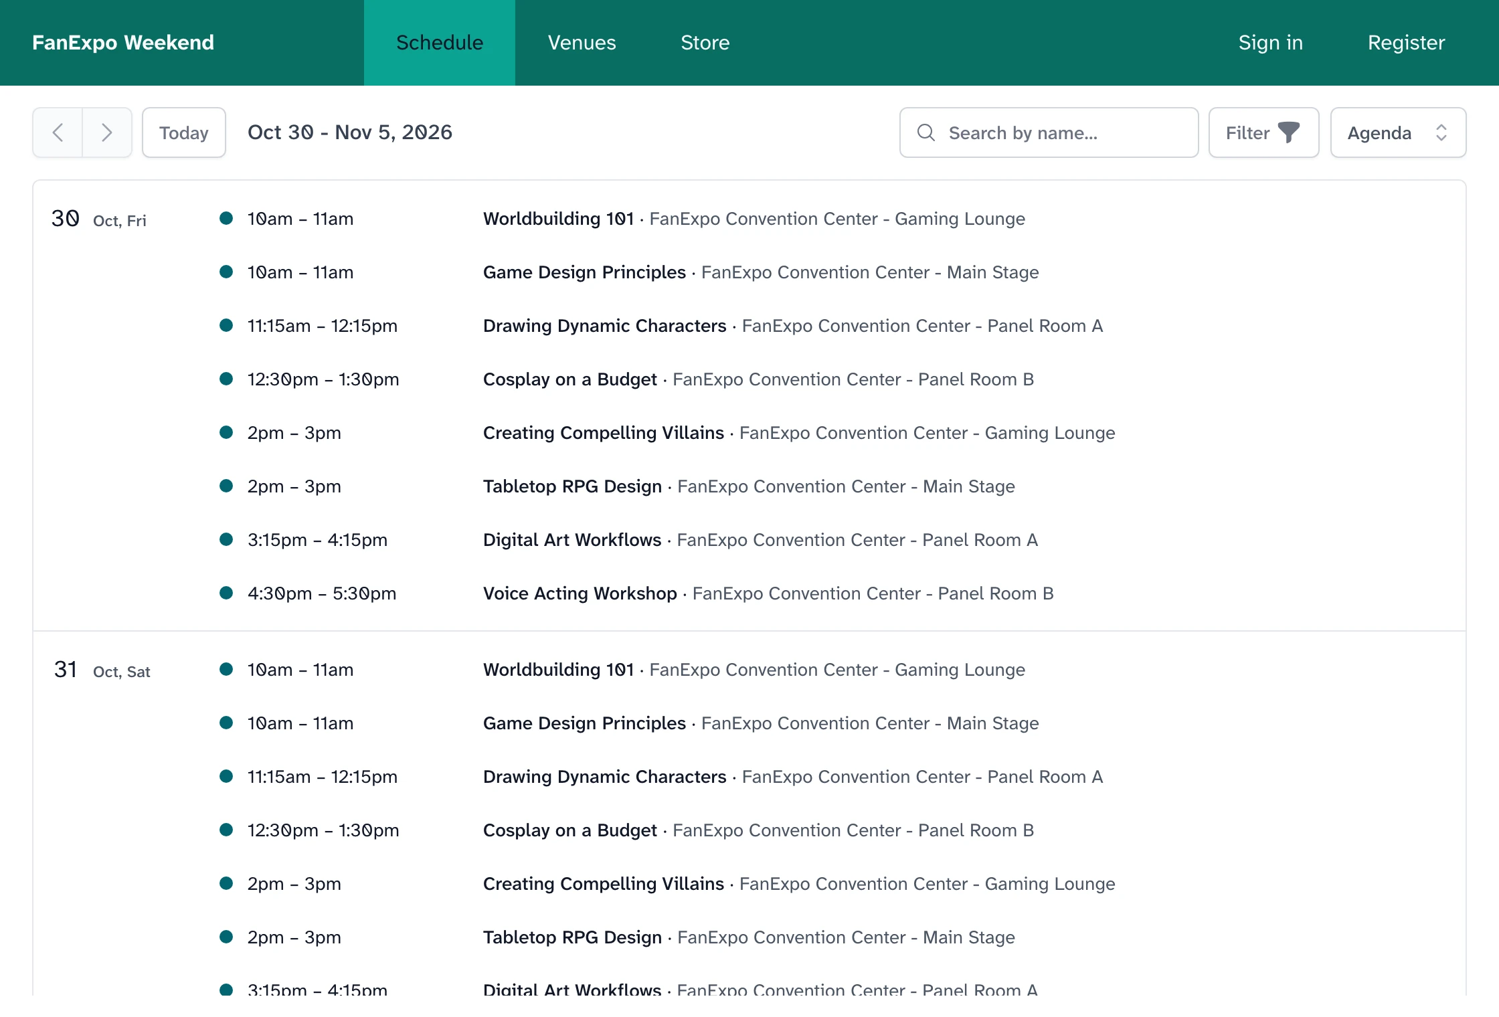This screenshot has height=1017, width=1499.
Task: Open Friday Worldbuilding 101 event
Action: [x=558, y=219]
